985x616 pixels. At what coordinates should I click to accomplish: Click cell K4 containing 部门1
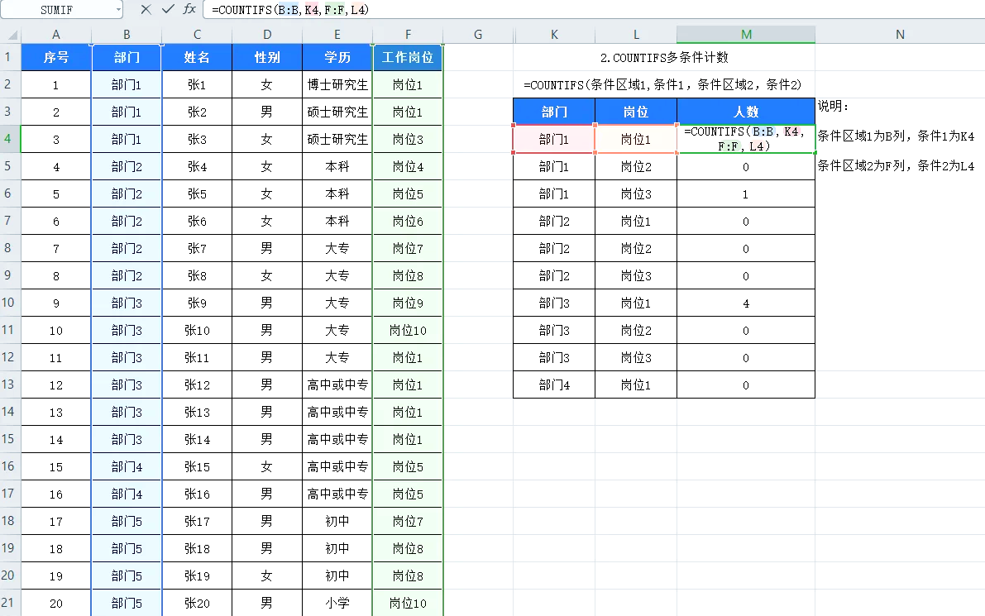(x=554, y=140)
